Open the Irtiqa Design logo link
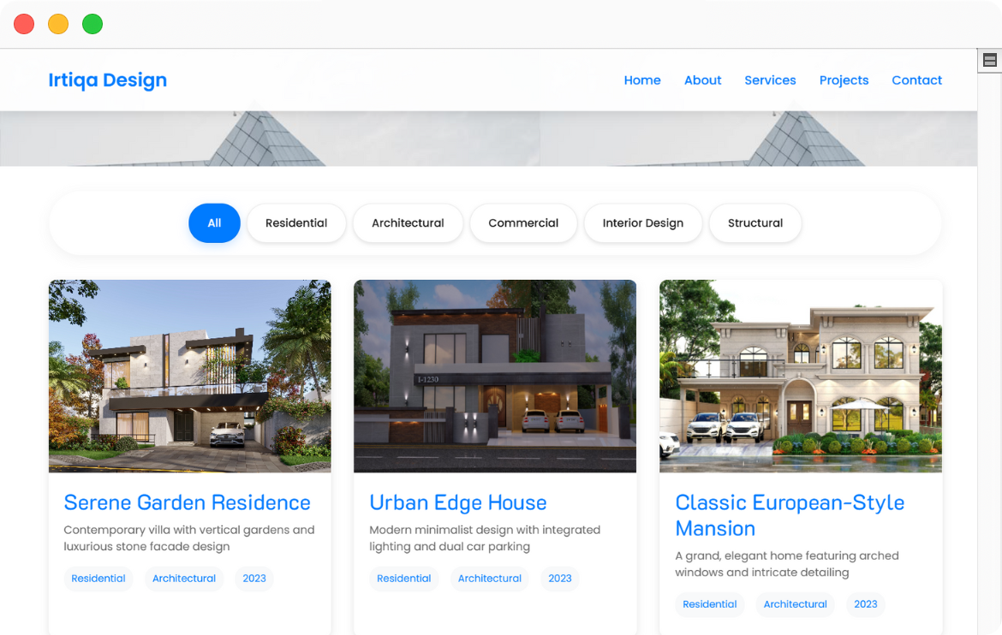Image resolution: width=1002 pixels, height=635 pixels. tap(108, 80)
